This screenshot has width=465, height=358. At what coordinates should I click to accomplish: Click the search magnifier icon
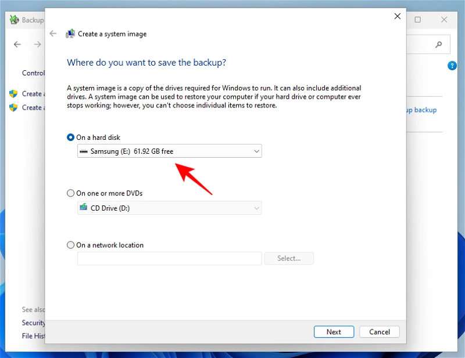click(x=439, y=45)
